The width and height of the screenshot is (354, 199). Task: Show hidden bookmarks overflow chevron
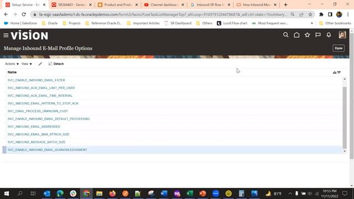click(312, 23)
